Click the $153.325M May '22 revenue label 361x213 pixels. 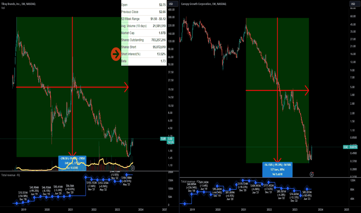(x=103, y=186)
